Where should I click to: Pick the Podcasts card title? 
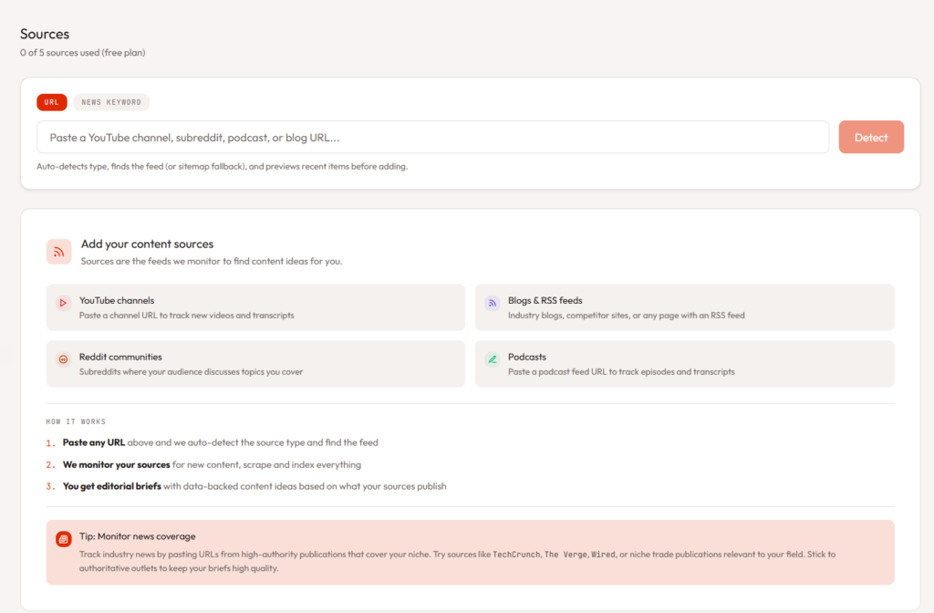coord(527,357)
